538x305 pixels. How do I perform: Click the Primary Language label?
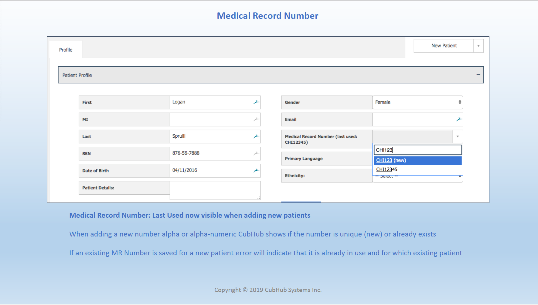tap(304, 159)
